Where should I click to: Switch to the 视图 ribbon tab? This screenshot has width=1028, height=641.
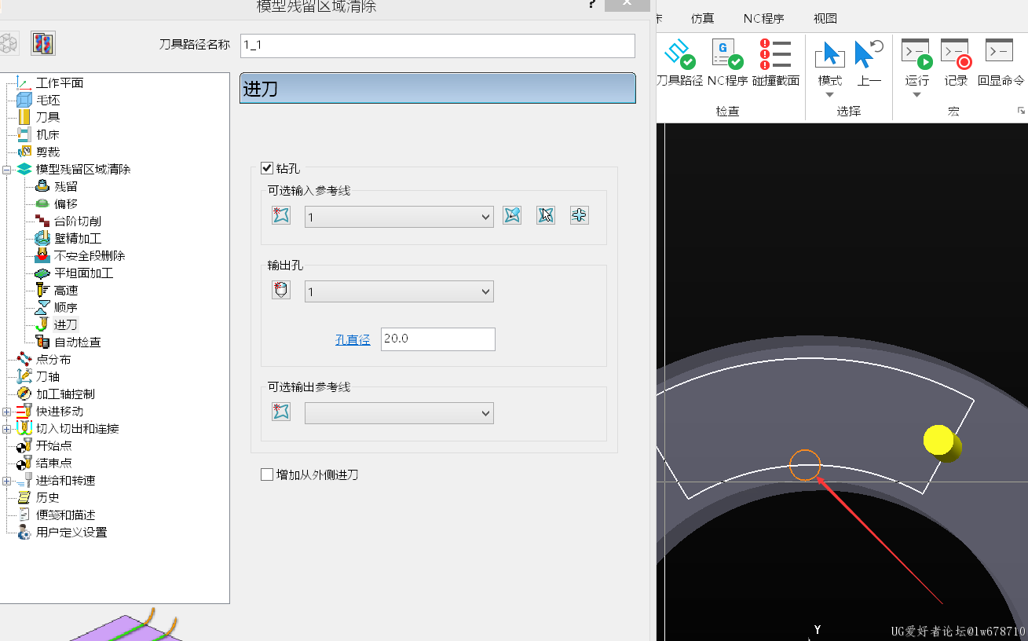click(825, 19)
